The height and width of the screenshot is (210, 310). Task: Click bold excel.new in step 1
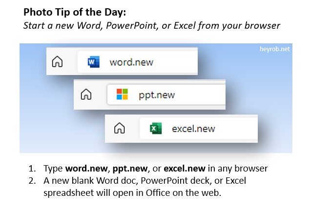(x=182, y=169)
